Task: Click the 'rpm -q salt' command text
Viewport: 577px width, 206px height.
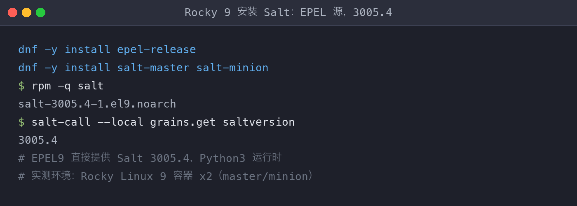Action: (x=68, y=86)
